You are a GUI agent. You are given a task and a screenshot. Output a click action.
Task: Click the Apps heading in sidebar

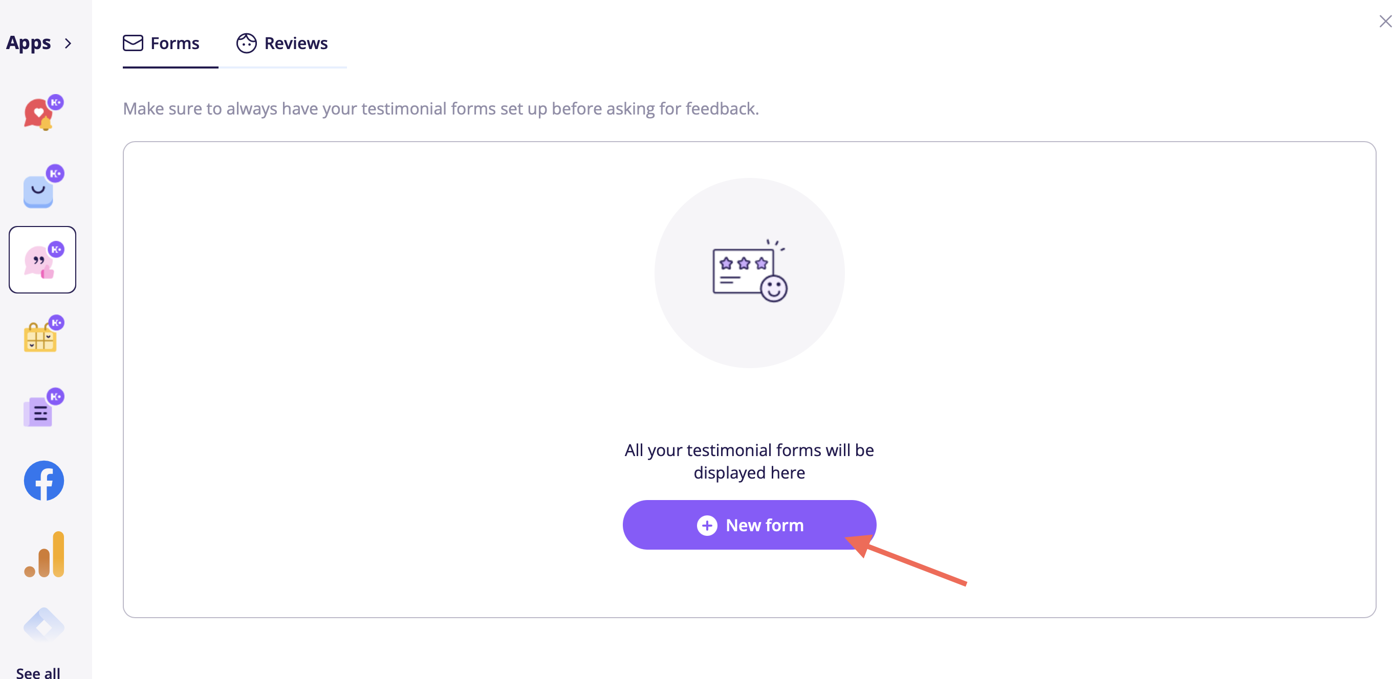tap(29, 43)
